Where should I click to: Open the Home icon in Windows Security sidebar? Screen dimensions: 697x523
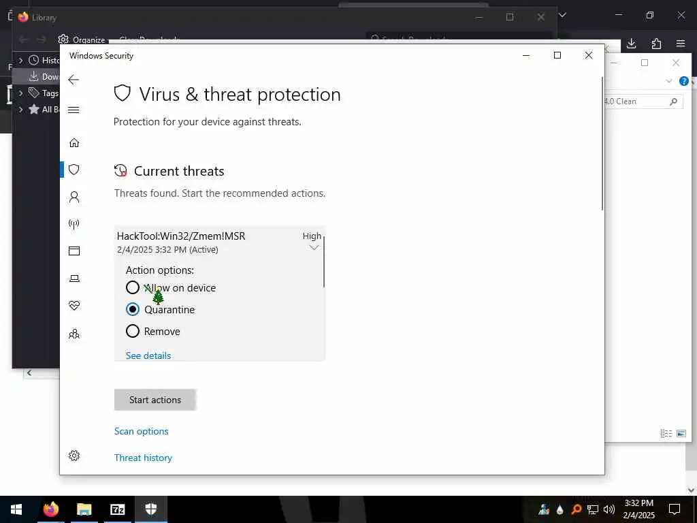click(x=74, y=143)
